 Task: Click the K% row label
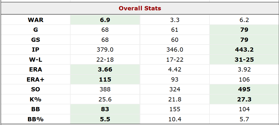[35, 99]
